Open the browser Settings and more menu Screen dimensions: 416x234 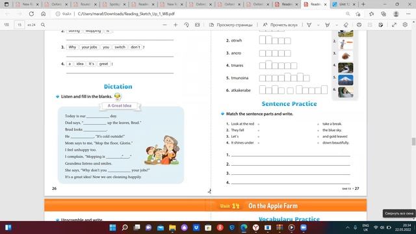(408, 14)
